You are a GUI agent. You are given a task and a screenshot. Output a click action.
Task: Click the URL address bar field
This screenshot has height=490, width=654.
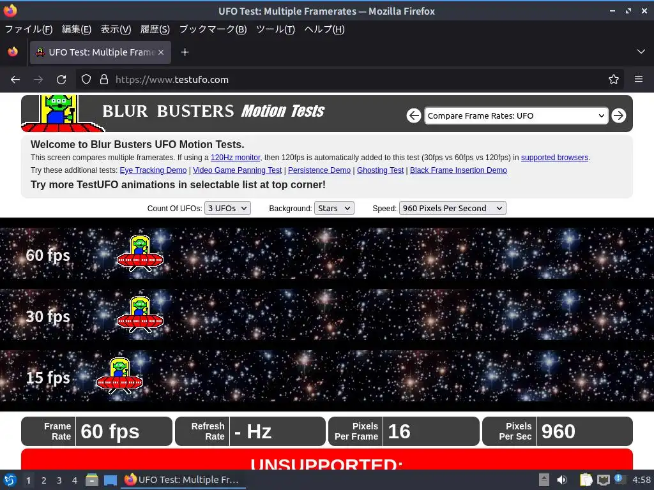(x=349, y=80)
